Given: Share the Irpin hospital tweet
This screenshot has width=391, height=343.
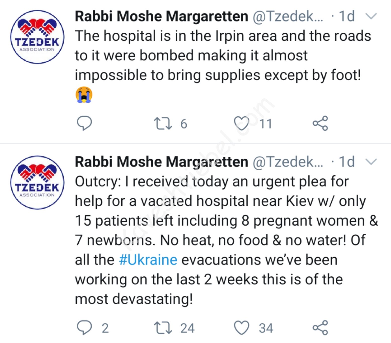Looking at the screenshot, I should point(320,123).
